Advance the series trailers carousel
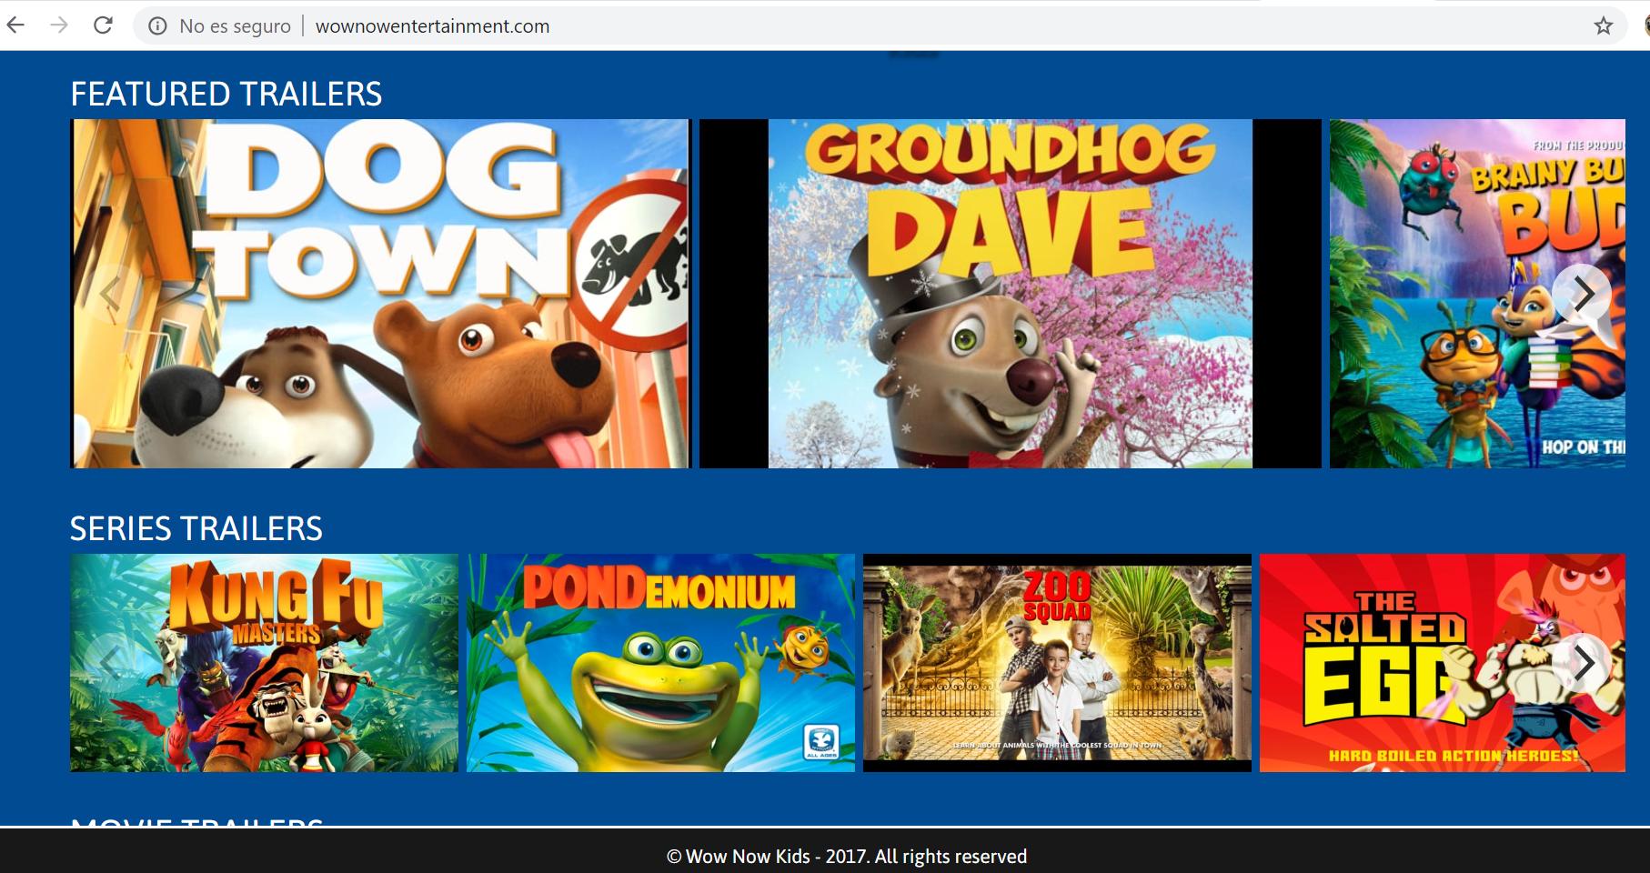 click(x=1583, y=663)
